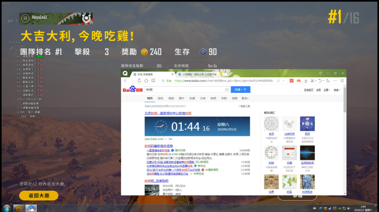Click the camera image-search icon
This screenshot has height=212, width=379.
[x=227, y=90]
